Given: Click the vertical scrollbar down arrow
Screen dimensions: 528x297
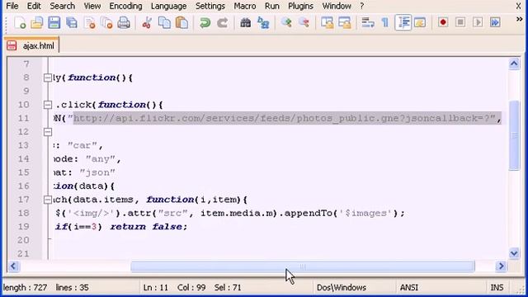Looking at the screenshot, I should [x=514, y=253].
